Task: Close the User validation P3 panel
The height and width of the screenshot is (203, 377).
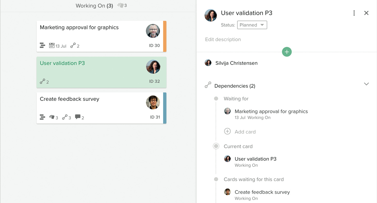Action: tap(366, 13)
